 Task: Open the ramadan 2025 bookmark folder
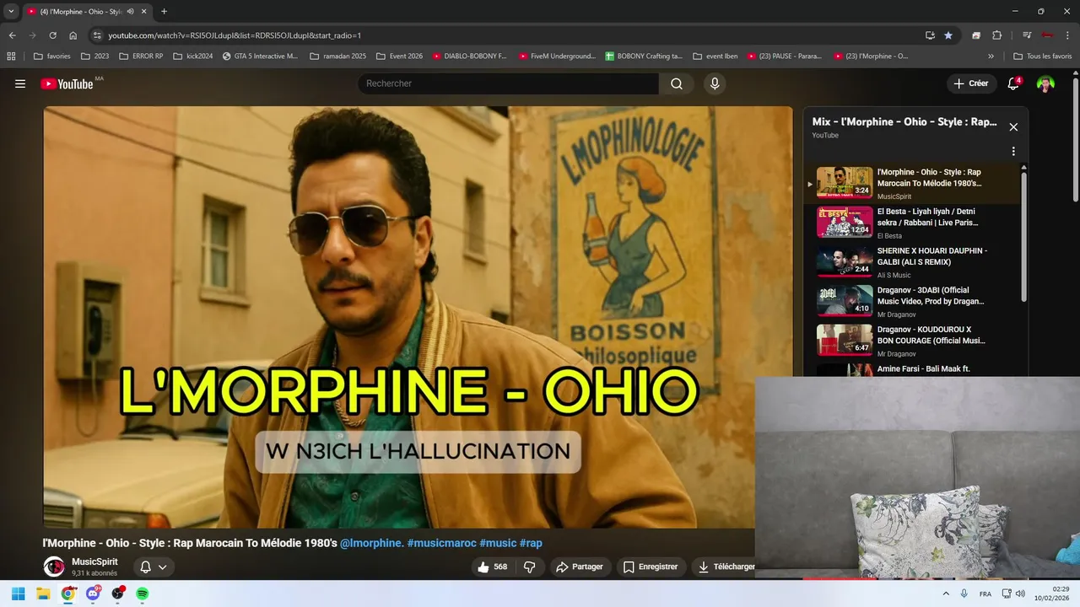[x=337, y=56]
